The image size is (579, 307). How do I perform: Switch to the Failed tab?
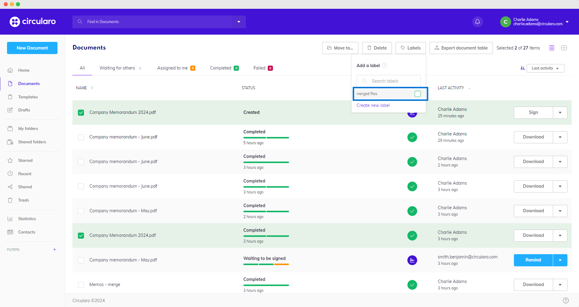(263, 68)
